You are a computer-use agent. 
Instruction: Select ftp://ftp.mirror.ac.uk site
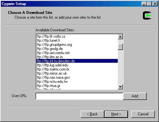tap(77, 73)
